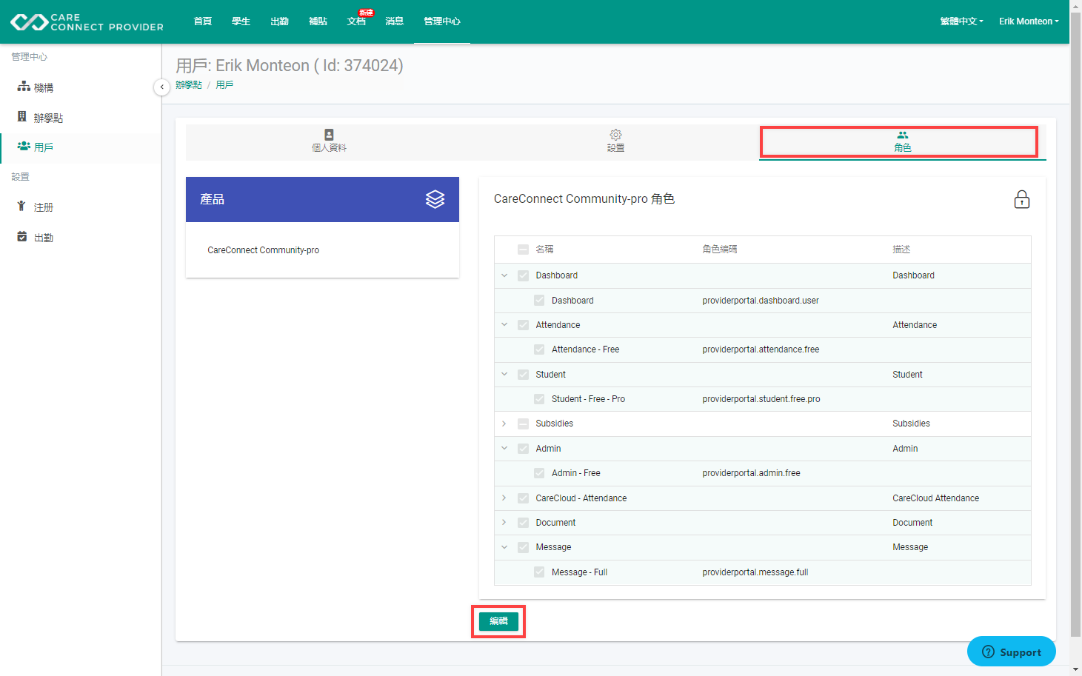Open the 文档 menu item
The height and width of the screenshot is (676, 1082).
click(357, 21)
